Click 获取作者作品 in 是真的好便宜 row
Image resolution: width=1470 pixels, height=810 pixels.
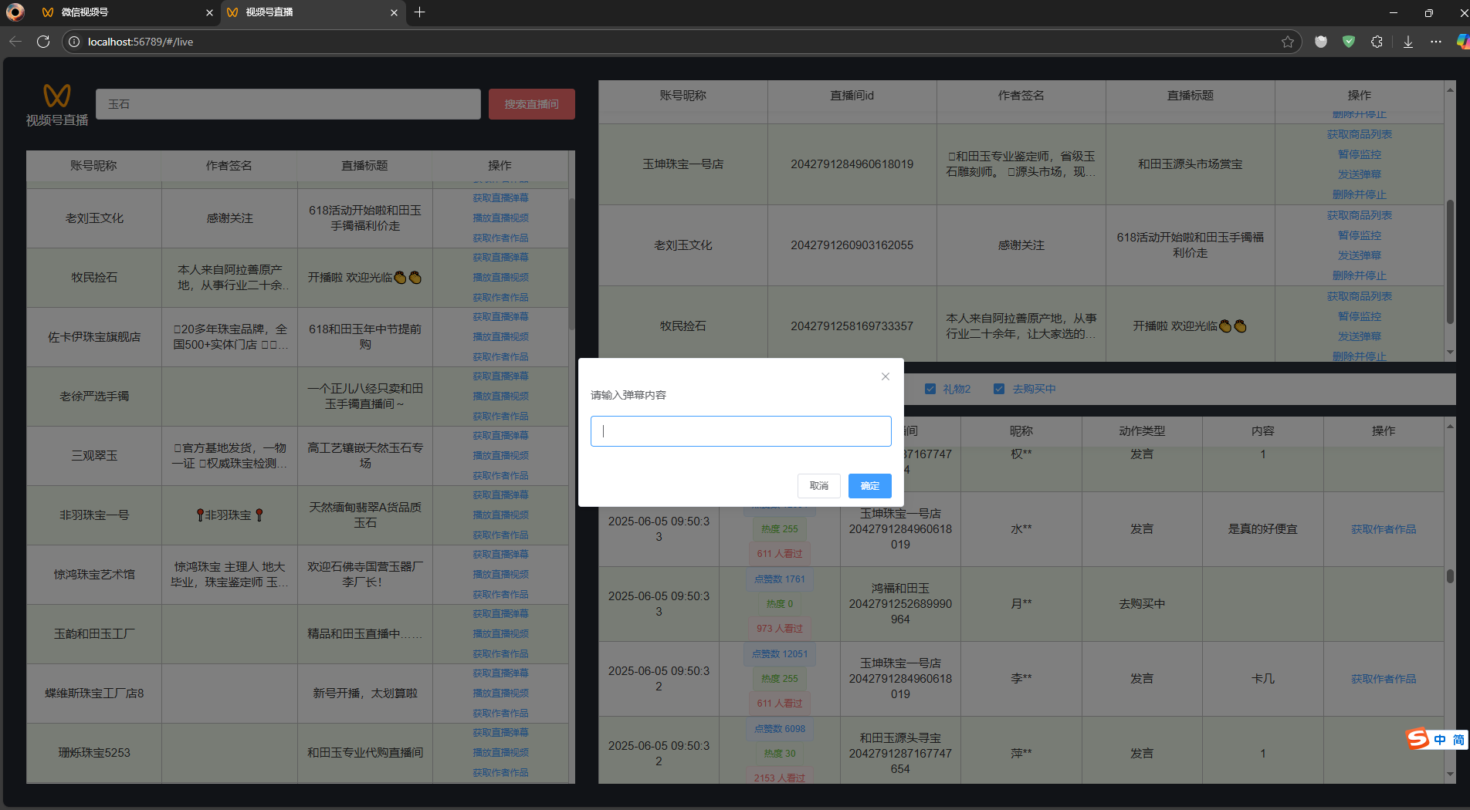1383,529
